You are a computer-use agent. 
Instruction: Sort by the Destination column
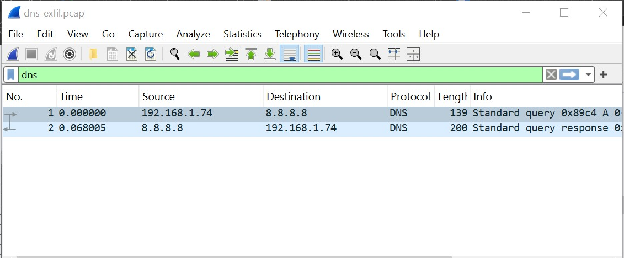325,96
